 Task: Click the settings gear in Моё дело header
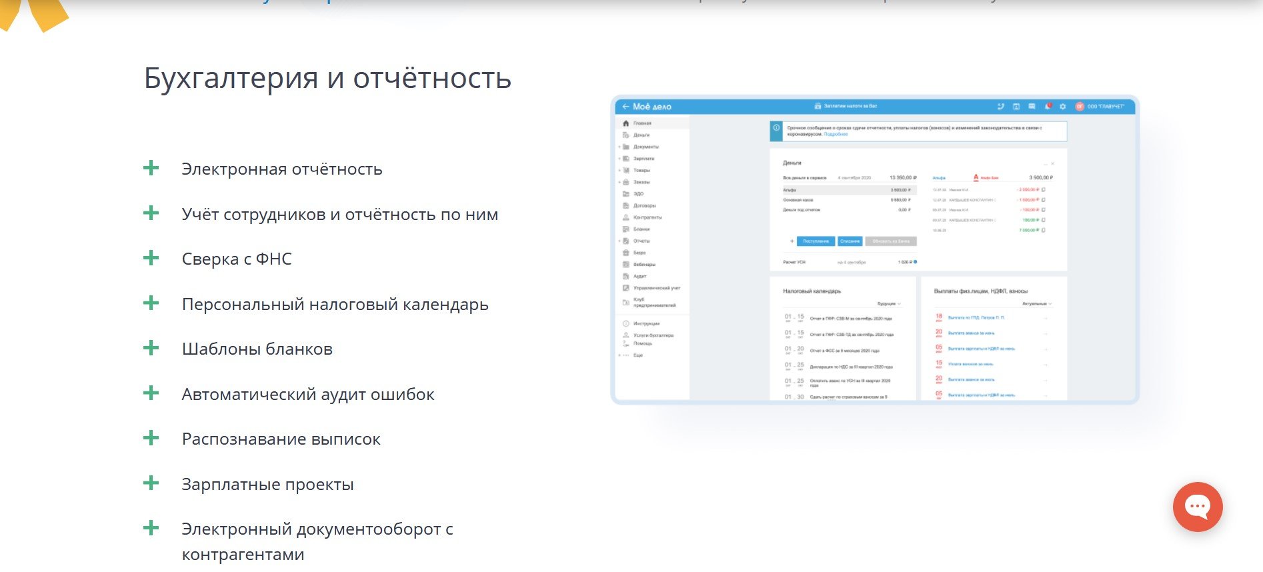click(1062, 107)
